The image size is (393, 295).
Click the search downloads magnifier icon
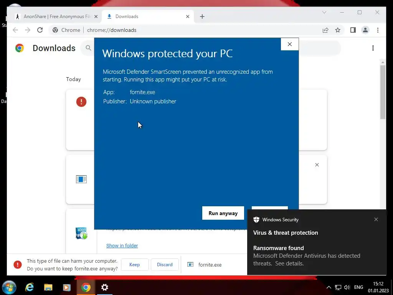coord(88,48)
